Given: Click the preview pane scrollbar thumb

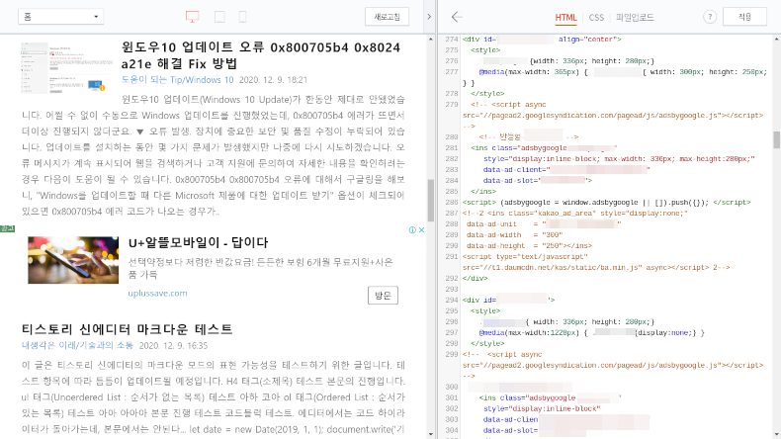Looking at the screenshot, I should 431,201.
